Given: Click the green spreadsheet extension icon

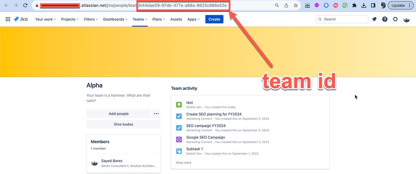Looking at the screenshot, I should click(345, 5).
